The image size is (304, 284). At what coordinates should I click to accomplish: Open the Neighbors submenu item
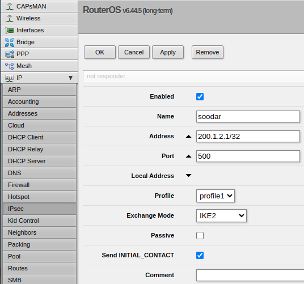[39, 232]
